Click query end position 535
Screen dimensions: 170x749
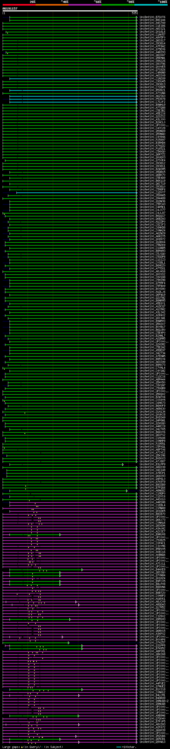tap(134, 13)
